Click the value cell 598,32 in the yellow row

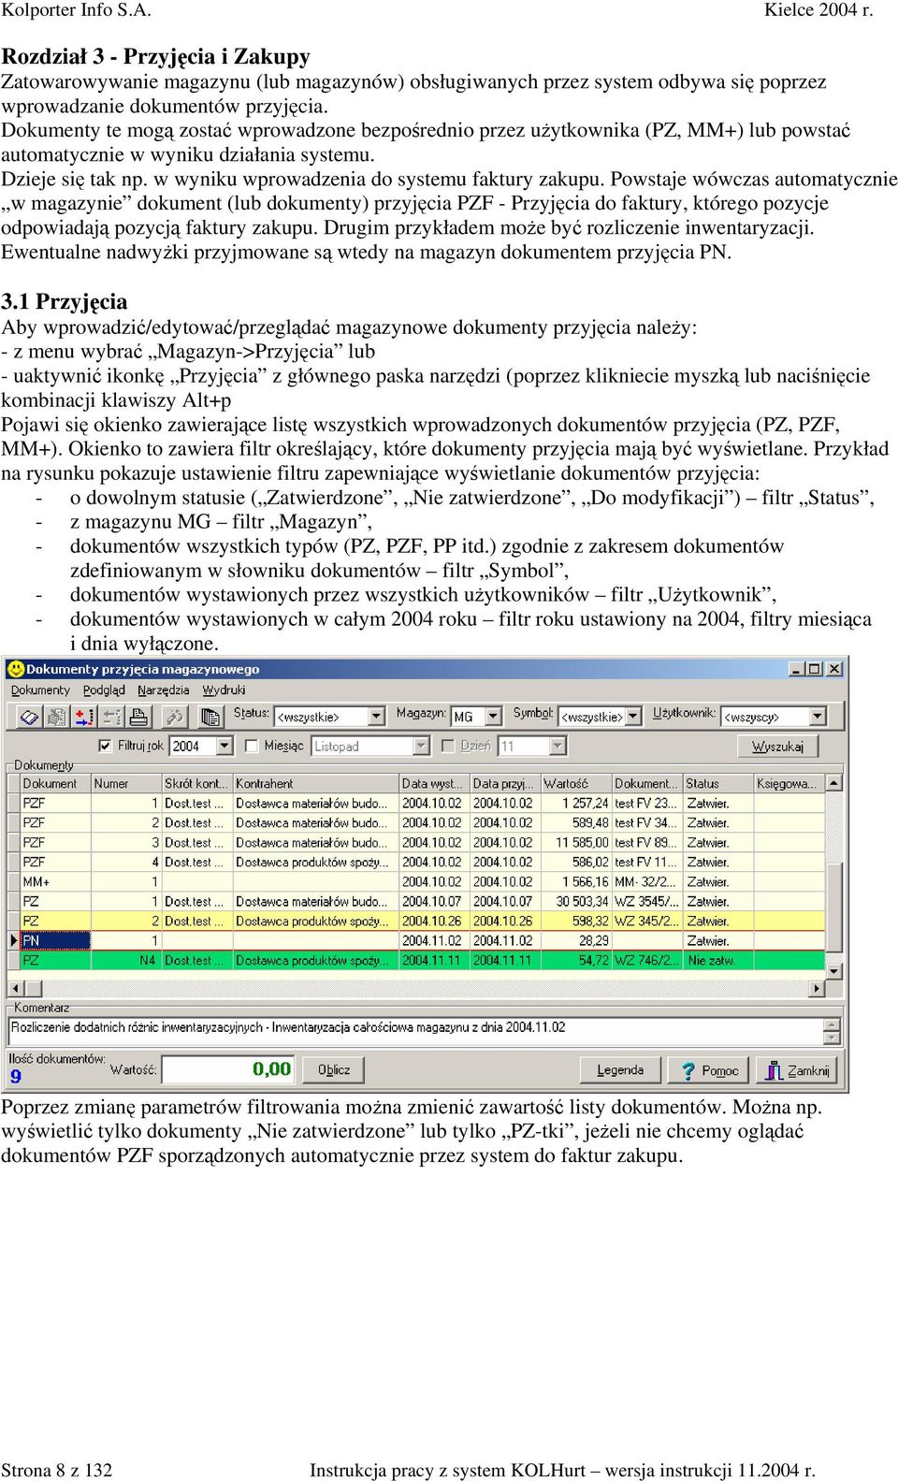576,921
